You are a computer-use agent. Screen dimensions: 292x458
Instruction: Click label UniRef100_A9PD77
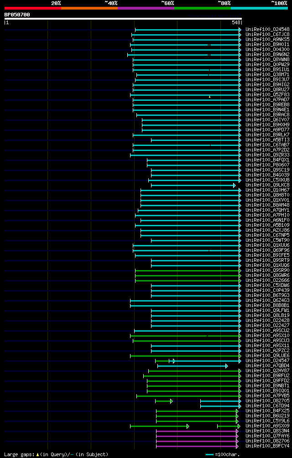click(x=267, y=130)
